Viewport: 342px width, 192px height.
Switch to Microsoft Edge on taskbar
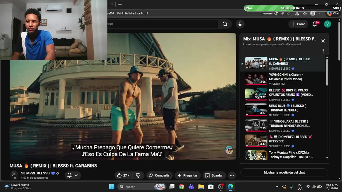coord(230,187)
